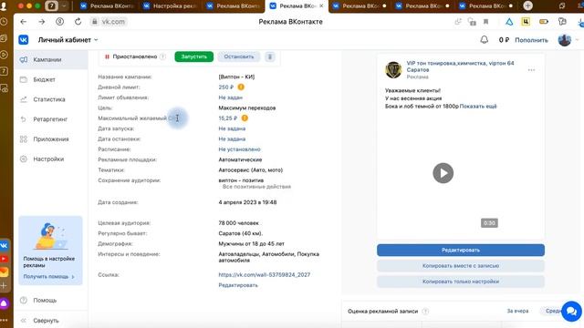Click Копировать только настройки button
The image size is (584, 328).
pos(460,282)
